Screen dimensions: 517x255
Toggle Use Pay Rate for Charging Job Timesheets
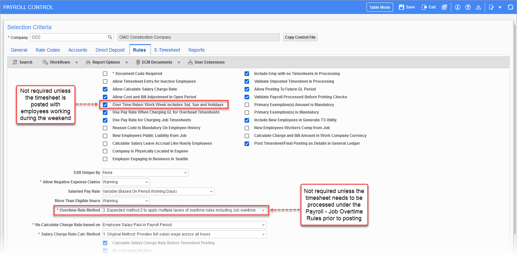(105, 120)
